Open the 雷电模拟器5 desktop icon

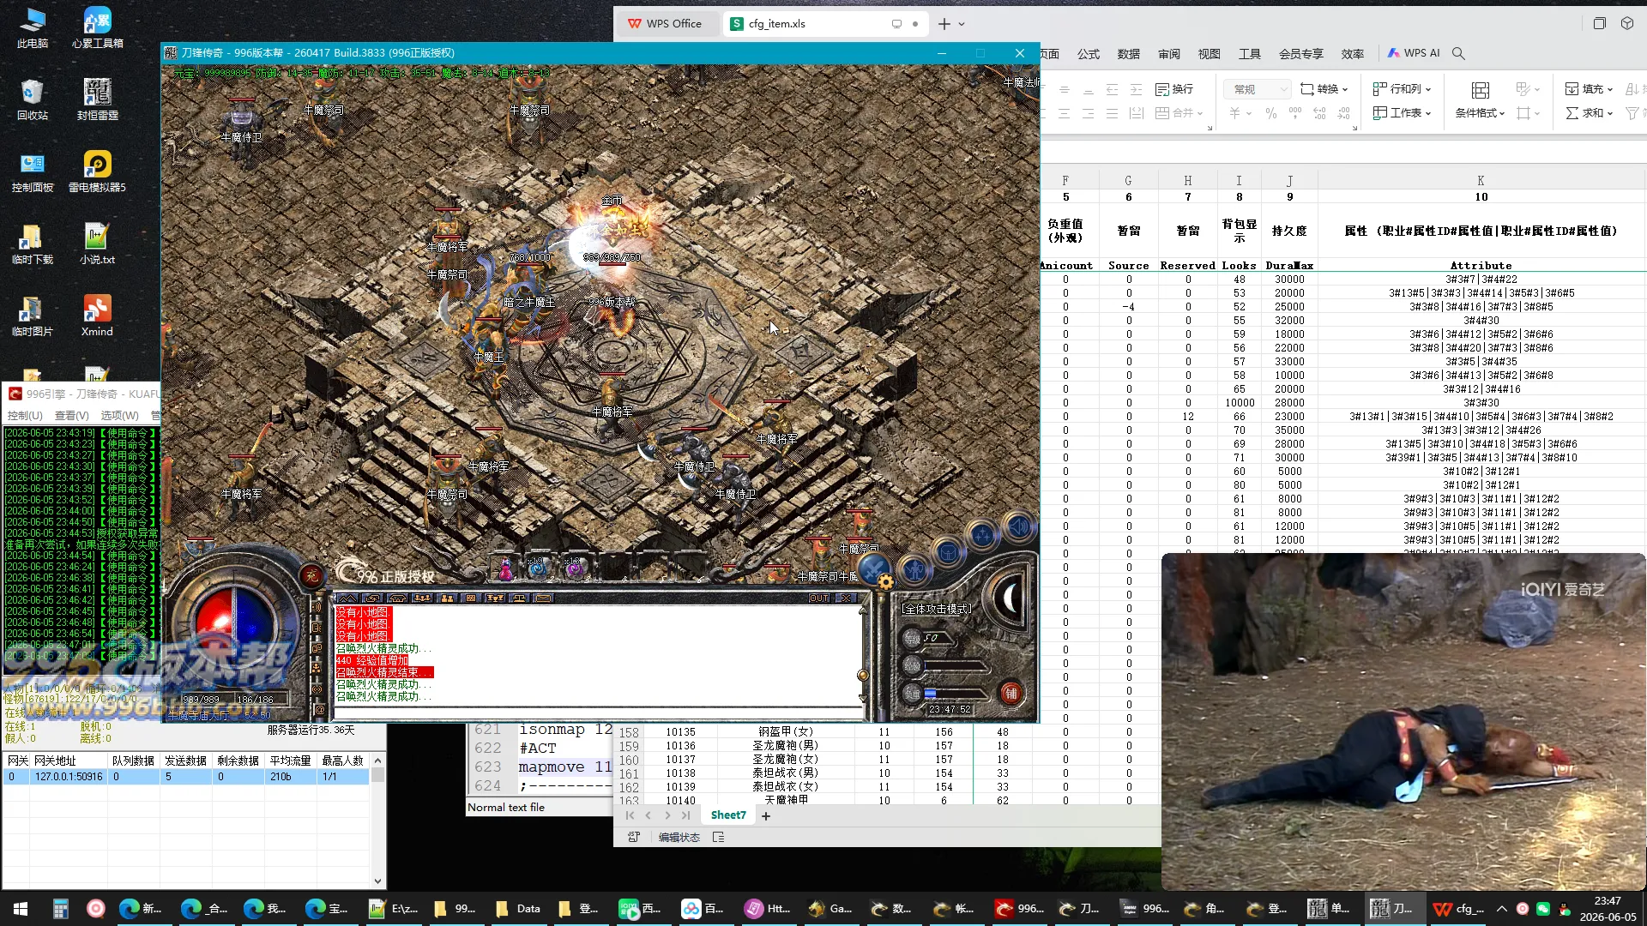(97, 171)
